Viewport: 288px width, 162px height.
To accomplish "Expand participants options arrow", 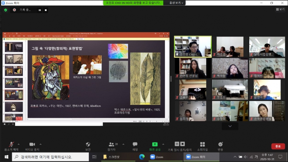I will pyautogui.click(x=123, y=144).
